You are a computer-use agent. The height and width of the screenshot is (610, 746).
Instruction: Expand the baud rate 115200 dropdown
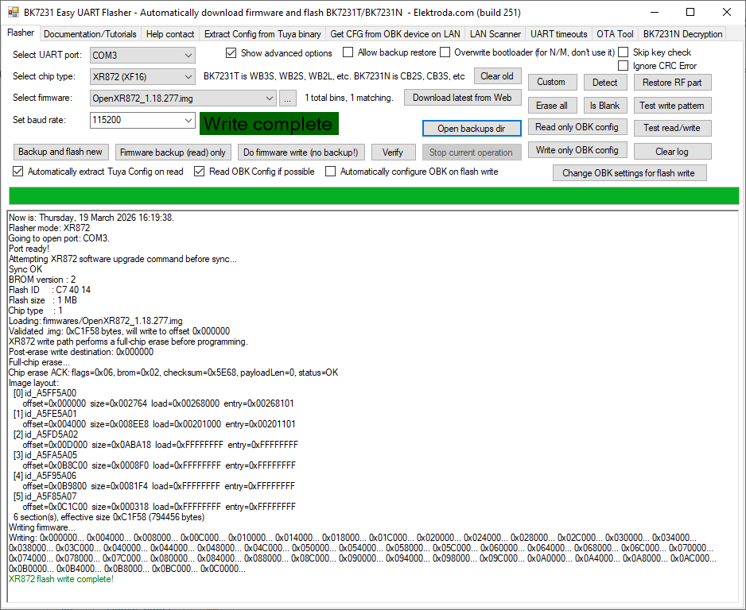[188, 120]
